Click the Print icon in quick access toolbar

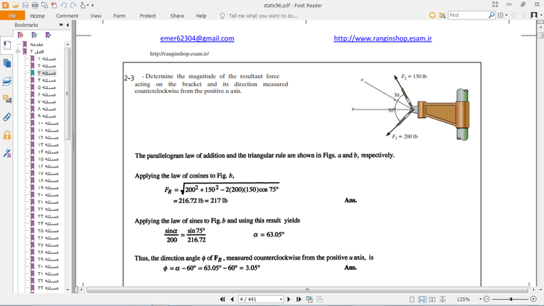pyautogui.click(x=36, y=5)
